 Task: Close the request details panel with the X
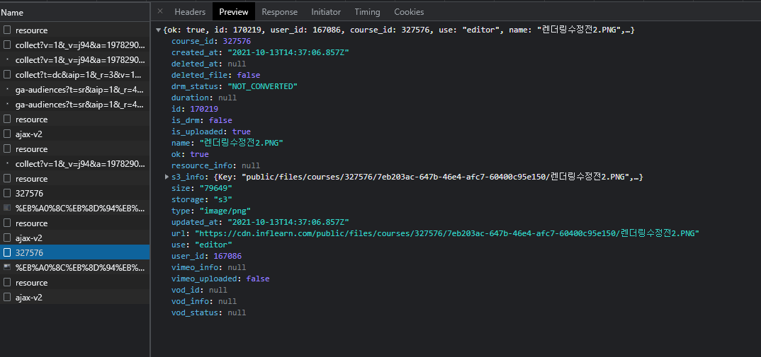(x=159, y=11)
